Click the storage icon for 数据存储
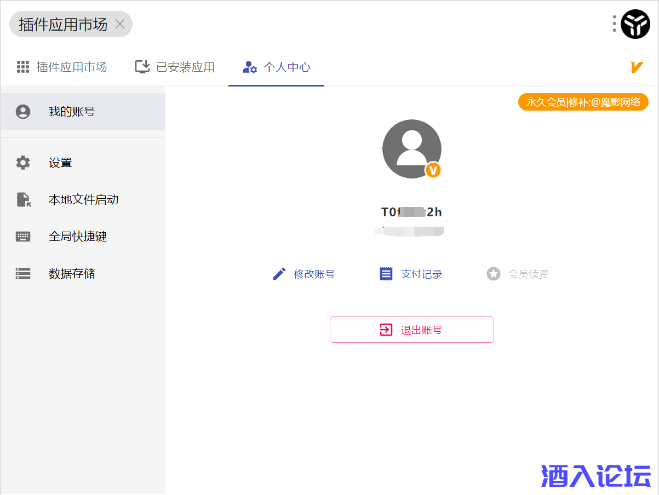 [x=23, y=274]
